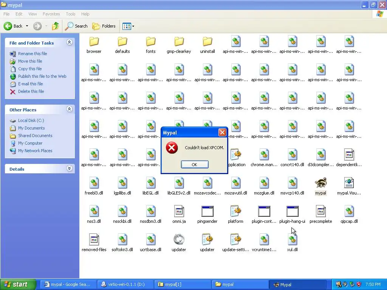The image size is (387, 290).
Task: Open the View menu
Action: (x=33, y=14)
